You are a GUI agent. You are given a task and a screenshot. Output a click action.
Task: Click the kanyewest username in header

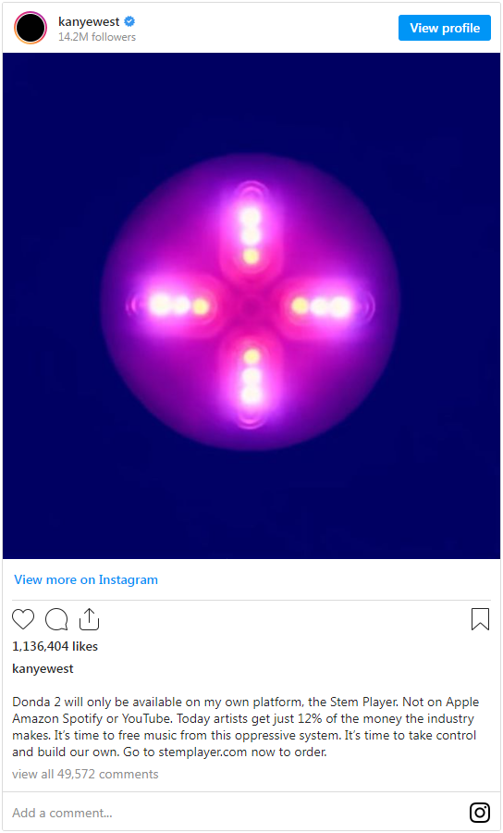tap(89, 22)
